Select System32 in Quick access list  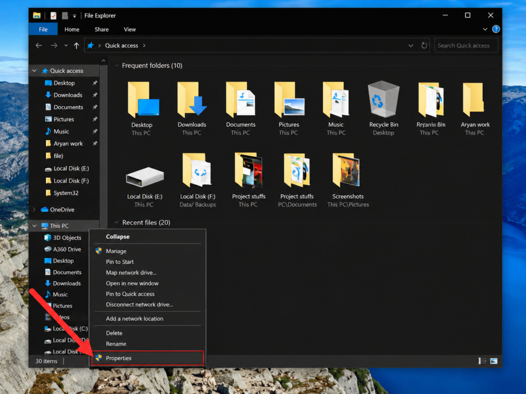pyautogui.click(x=62, y=193)
